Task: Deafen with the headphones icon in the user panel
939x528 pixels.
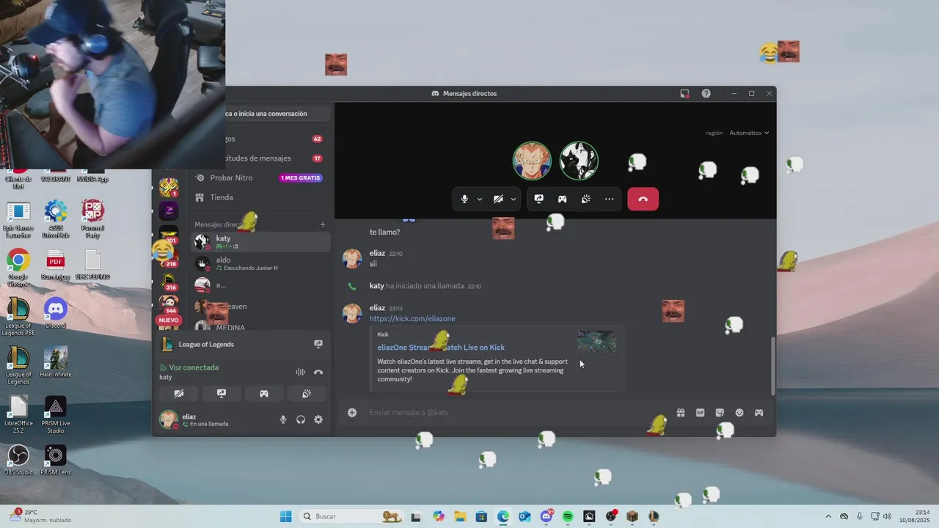Action: 301,419
